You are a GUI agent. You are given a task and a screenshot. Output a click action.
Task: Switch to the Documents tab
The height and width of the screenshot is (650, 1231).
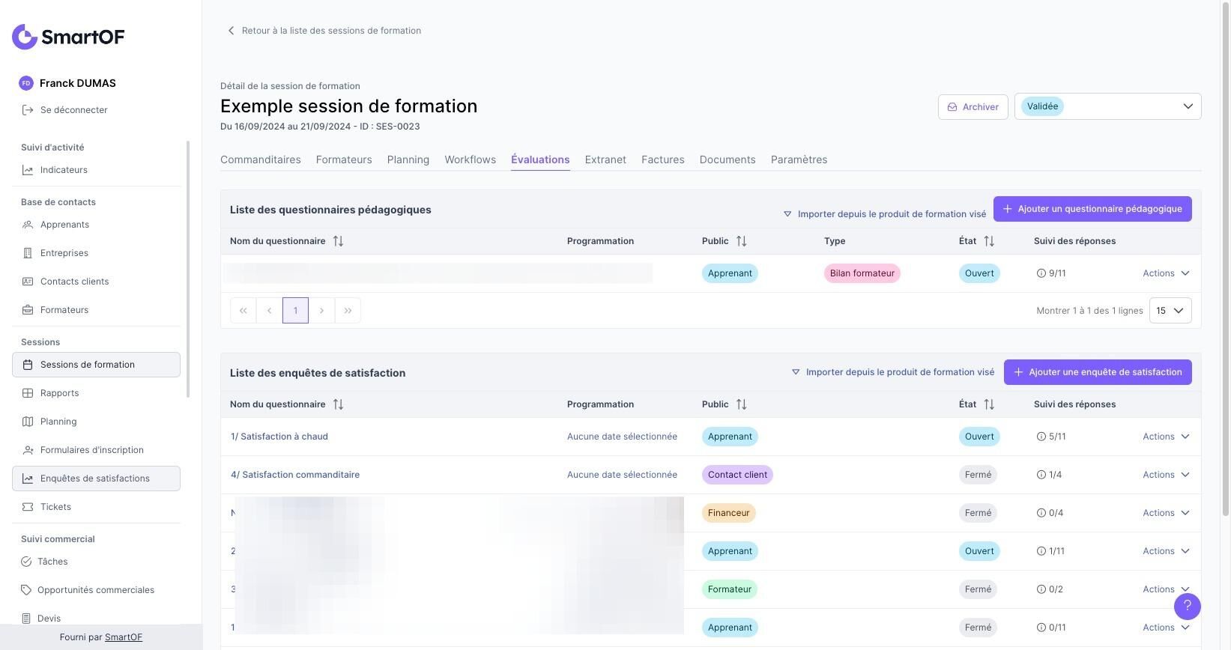[728, 160]
